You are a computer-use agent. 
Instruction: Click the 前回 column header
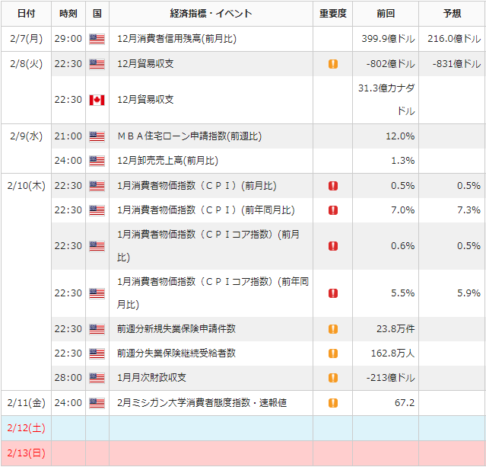click(x=386, y=14)
